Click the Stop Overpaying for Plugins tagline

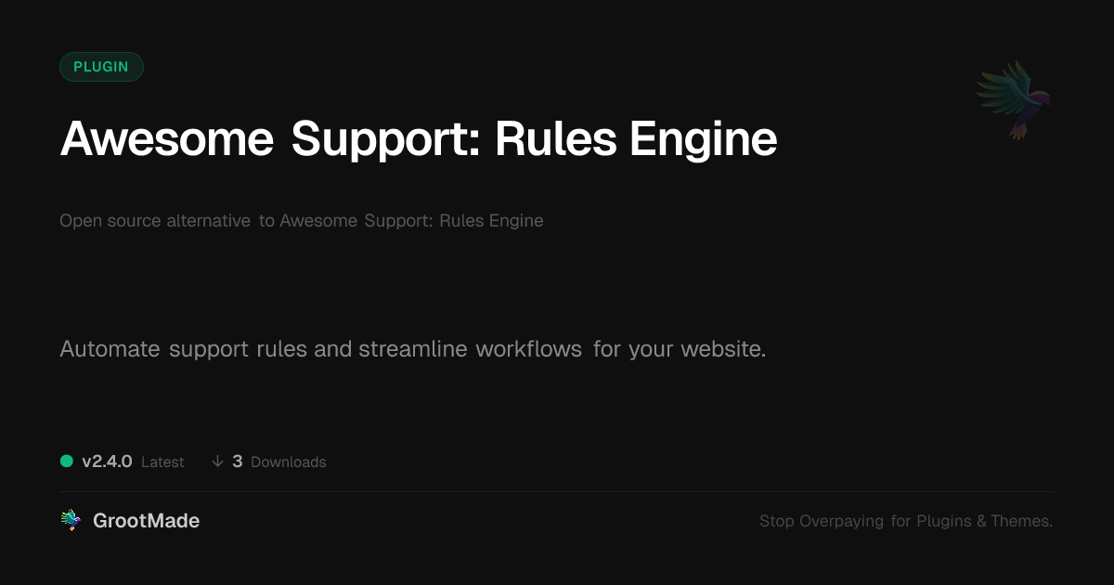(x=906, y=521)
